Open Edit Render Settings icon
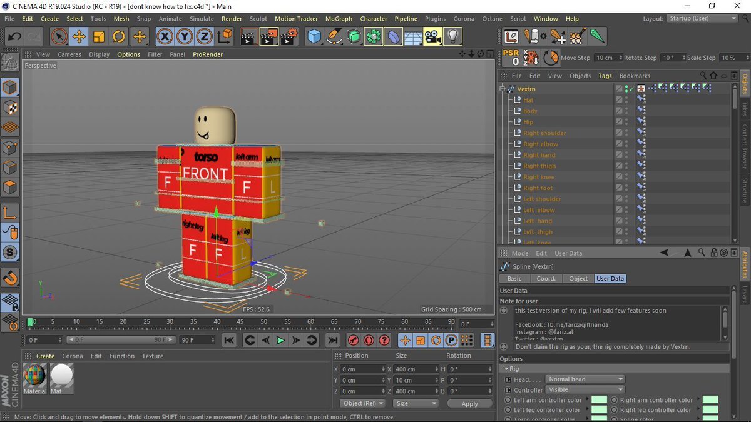751x422 pixels. (289, 36)
